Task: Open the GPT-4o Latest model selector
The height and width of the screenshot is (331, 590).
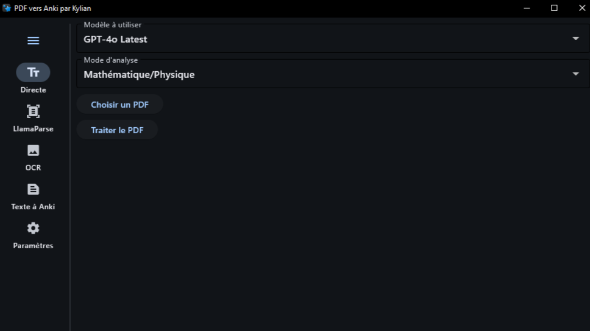Action: pos(333,39)
